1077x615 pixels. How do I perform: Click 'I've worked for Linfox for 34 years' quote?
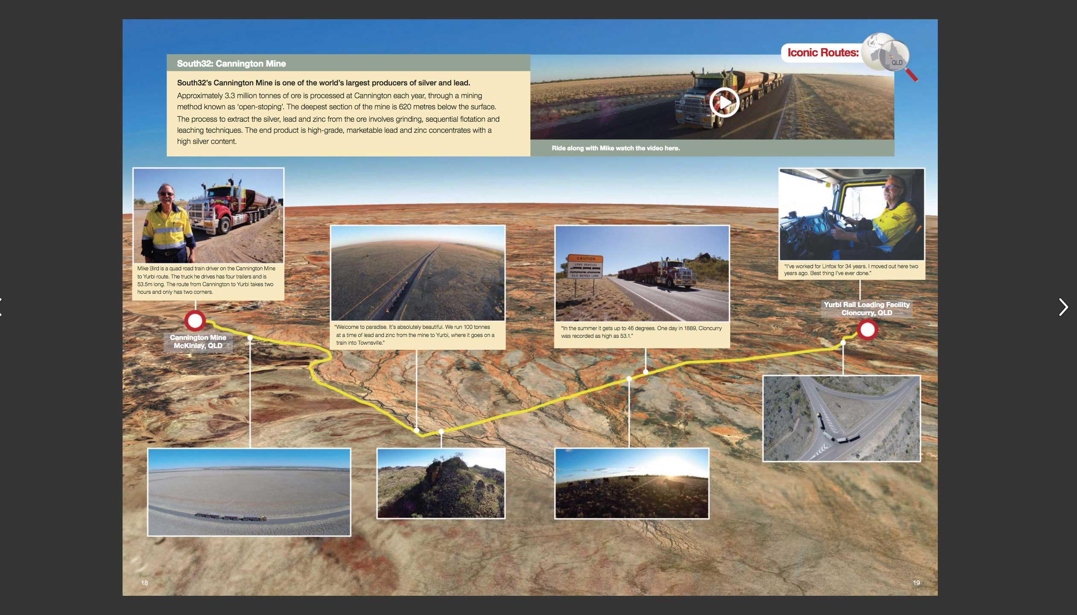point(851,269)
